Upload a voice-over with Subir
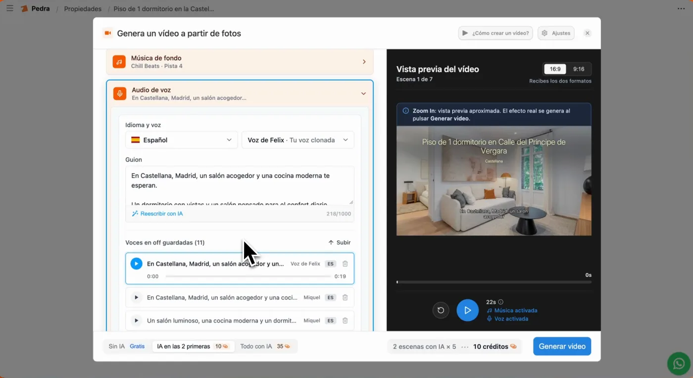The image size is (693, 378). [x=340, y=242]
